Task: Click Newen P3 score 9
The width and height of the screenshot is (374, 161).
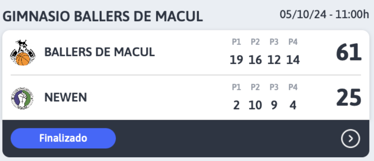Action: click(x=274, y=105)
